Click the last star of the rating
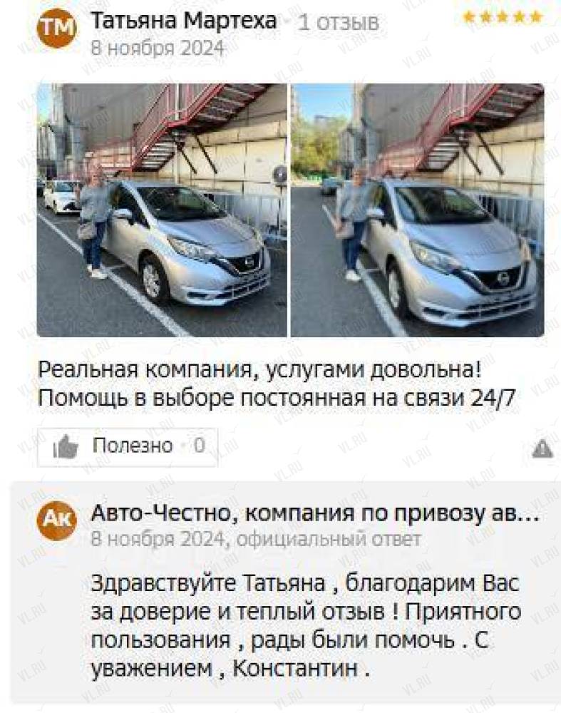This screenshot has height=713, width=561. coord(536,17)
